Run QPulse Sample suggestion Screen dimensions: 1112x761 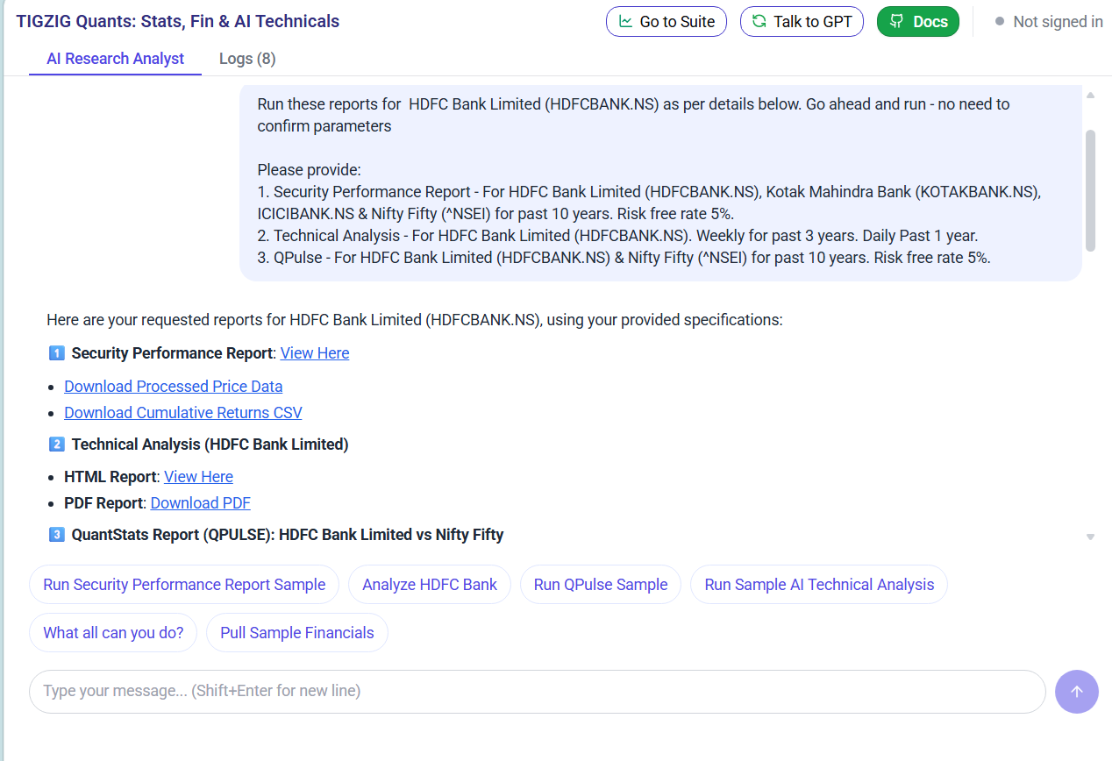[601, 585]
